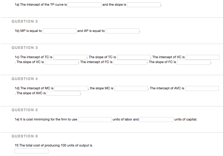Click the QUESTION 3 heading
Viewport: 223px width, 156px height.
pyautogui.click(x=25, y=48)
